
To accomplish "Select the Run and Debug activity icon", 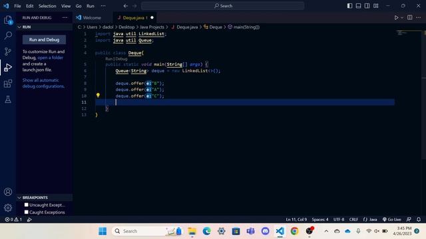I will tap(8, 68).
